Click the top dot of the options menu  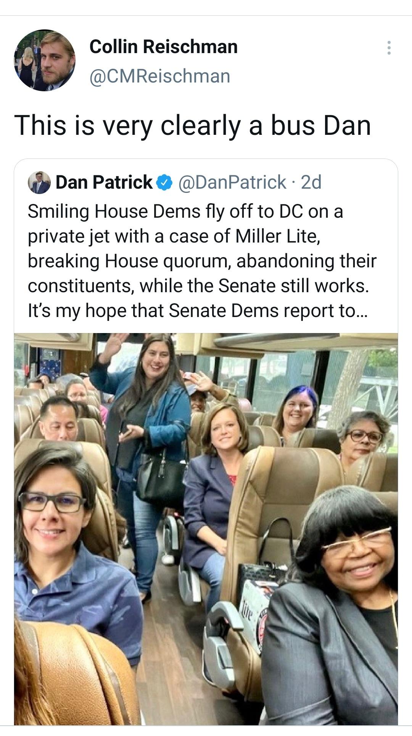(389, 43)
